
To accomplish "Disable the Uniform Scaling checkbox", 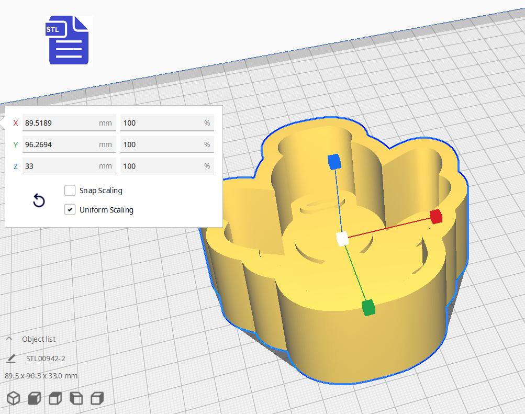I will tap(70, 209).
